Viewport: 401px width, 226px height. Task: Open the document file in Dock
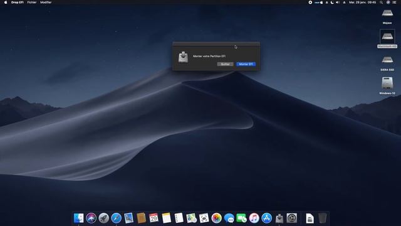point(310,218)
